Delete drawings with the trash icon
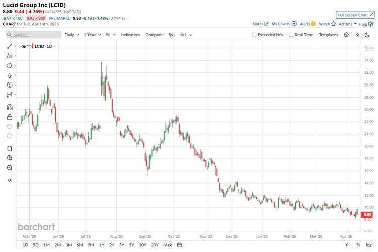 [x=10, y=148]
